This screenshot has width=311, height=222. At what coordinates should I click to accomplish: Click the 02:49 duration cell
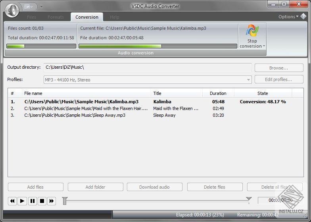218,108
